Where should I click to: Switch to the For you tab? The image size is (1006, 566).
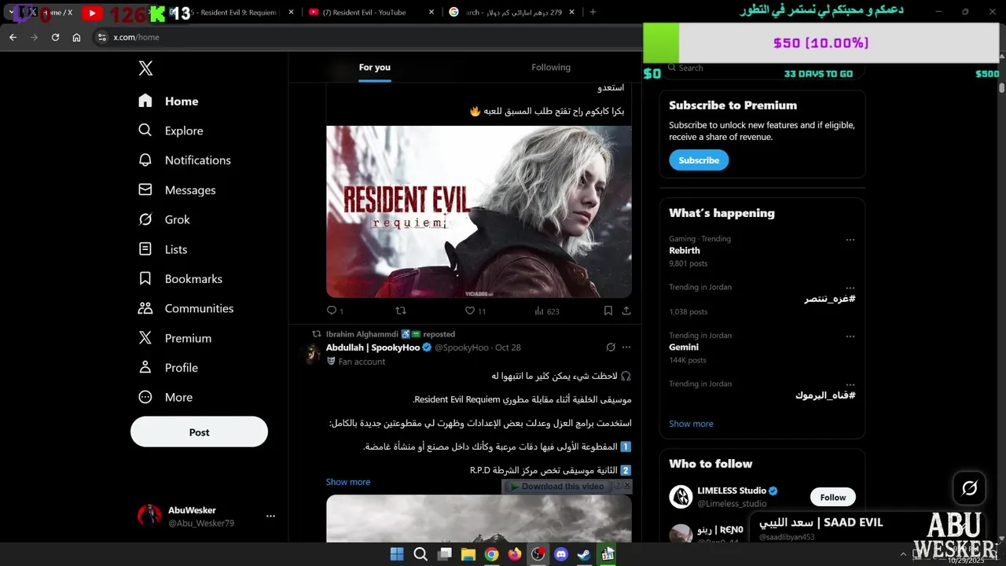[x=375, y=68]
